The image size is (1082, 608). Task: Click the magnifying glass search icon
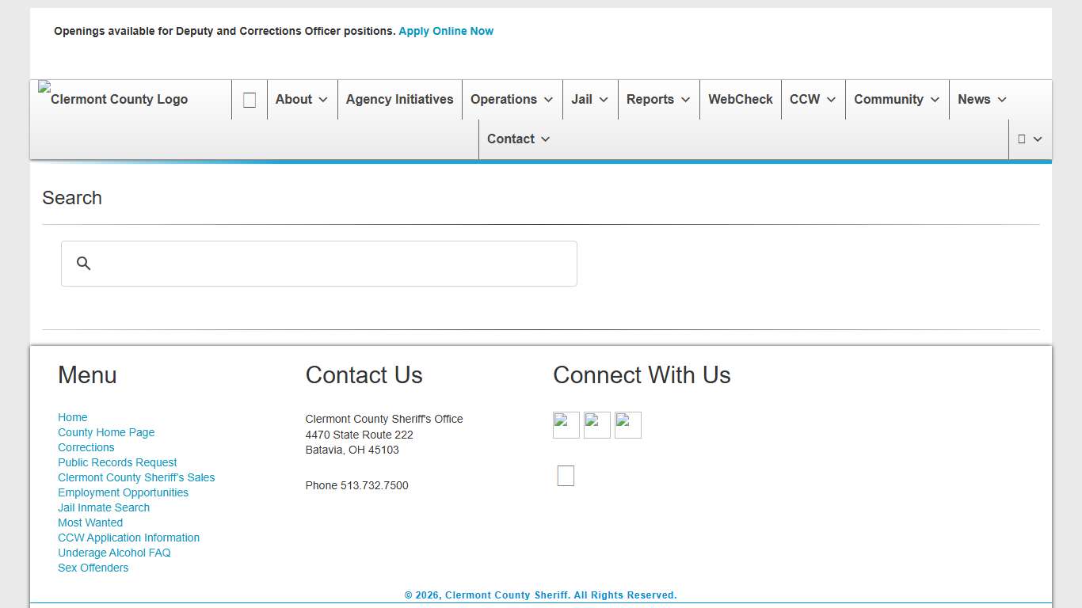pos(83,264)
